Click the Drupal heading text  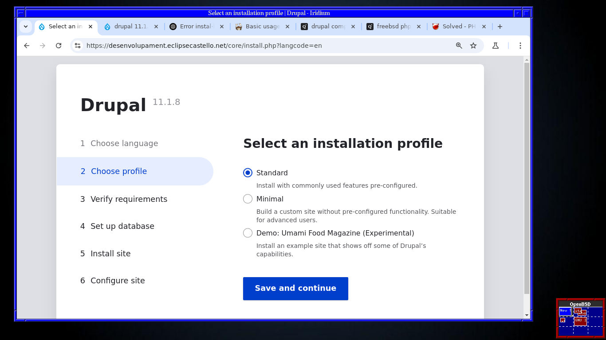113,105
